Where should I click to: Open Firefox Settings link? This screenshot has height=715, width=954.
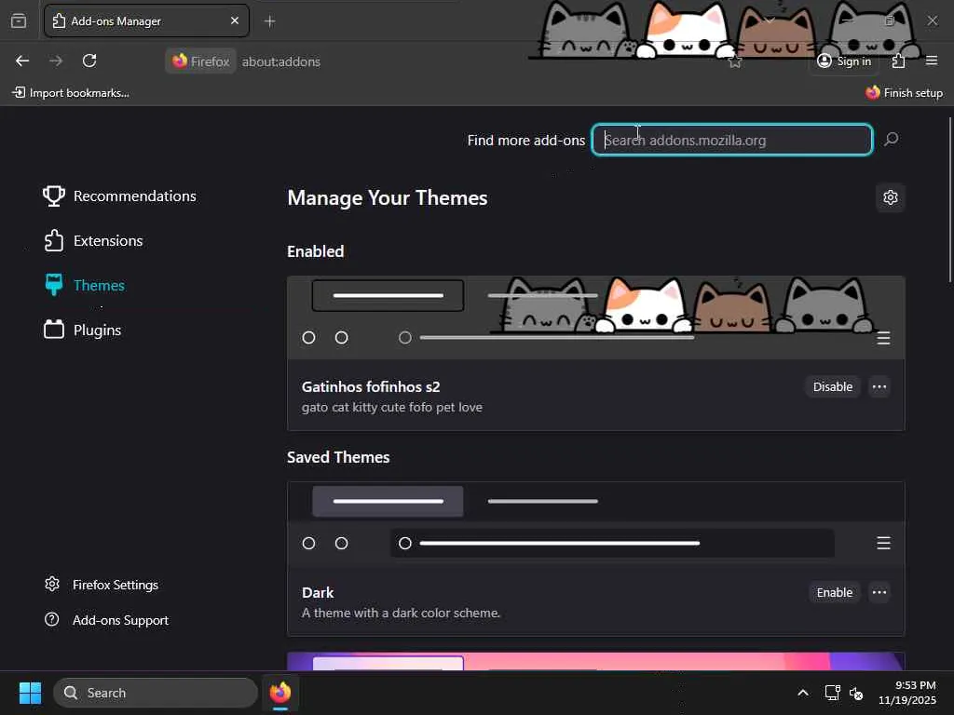tap(101, 585)
